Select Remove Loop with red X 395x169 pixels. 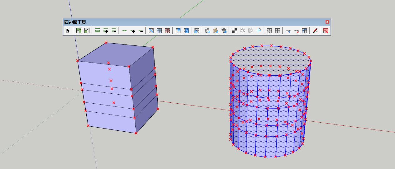click(x=296, y=31)
